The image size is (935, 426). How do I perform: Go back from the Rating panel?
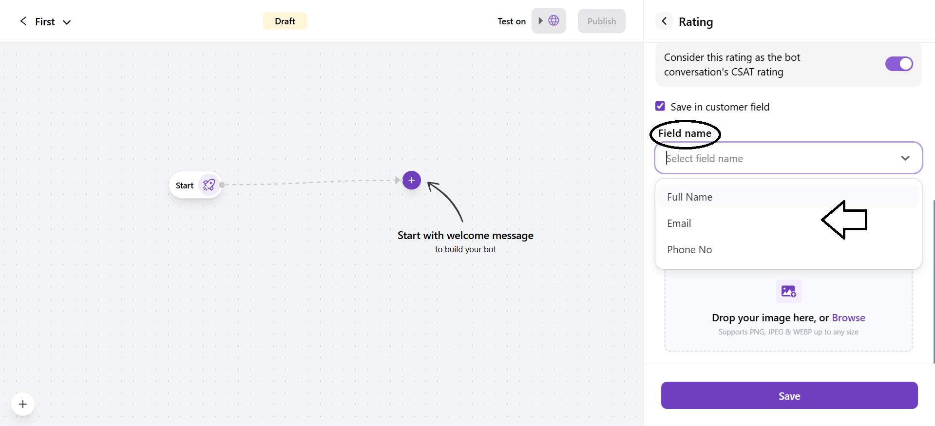click(x=664, y=21)
